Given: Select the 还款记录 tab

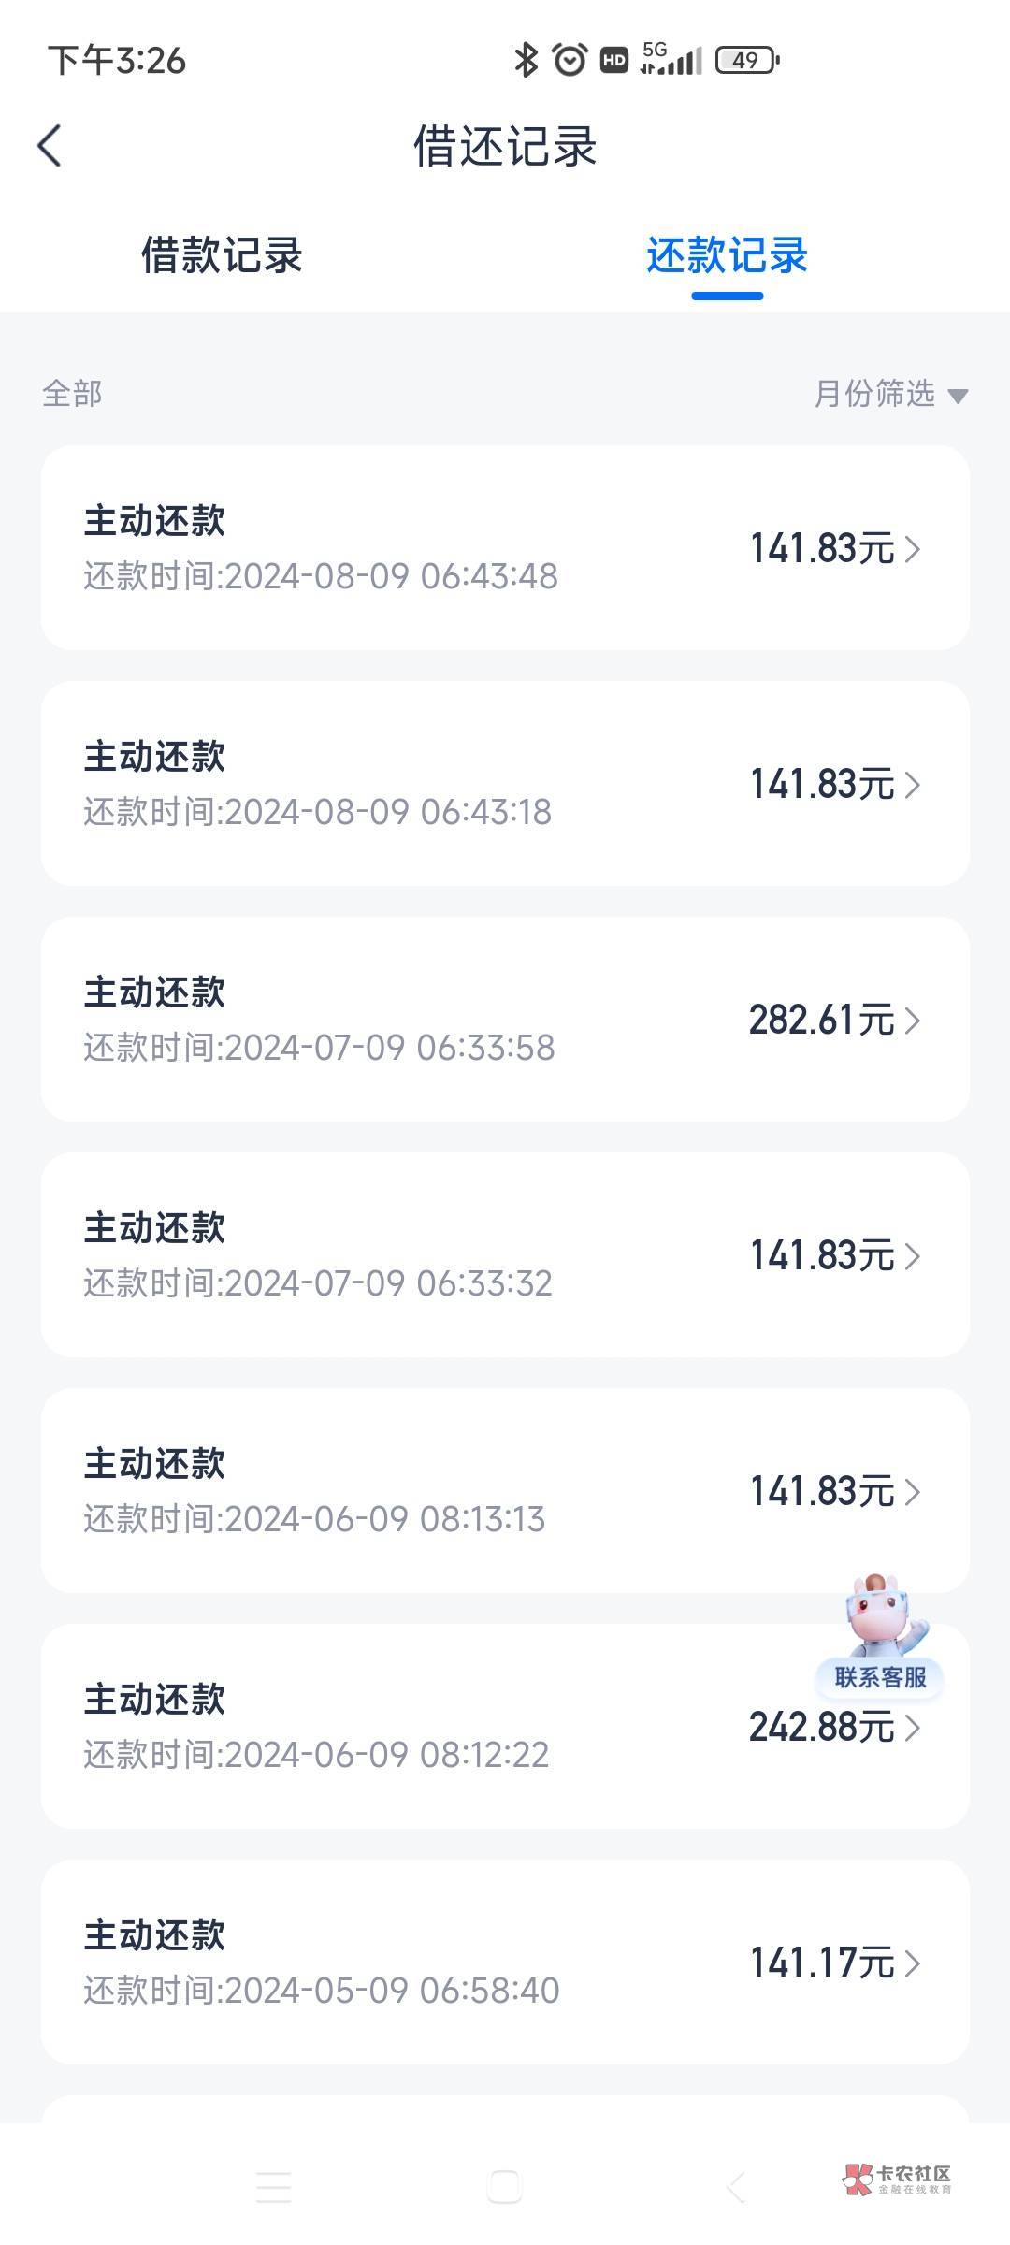Looking at the screenshot, I should [727, 255].
